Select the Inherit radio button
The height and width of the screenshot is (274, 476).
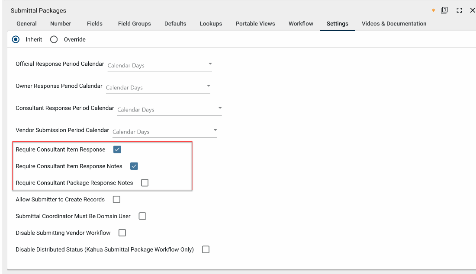pos(16,39)
